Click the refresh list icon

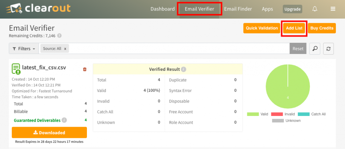[x=328, y=49]
